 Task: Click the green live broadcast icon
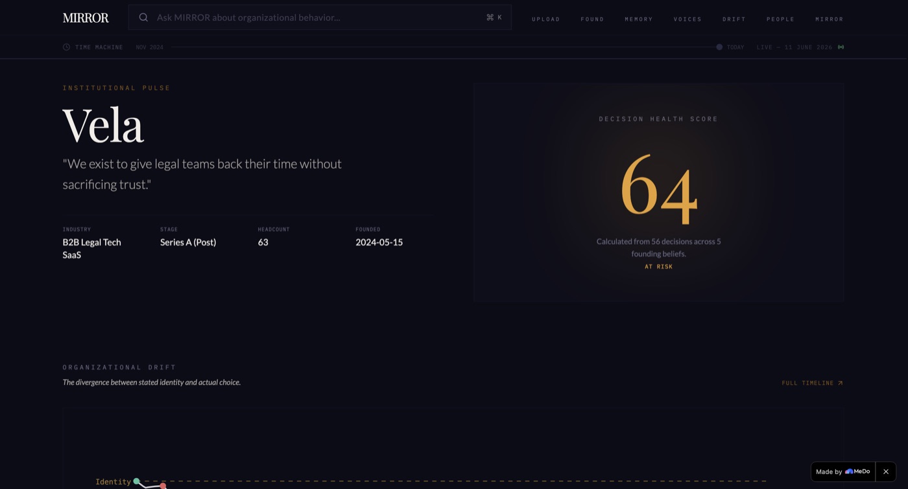(x=841, y=47)
